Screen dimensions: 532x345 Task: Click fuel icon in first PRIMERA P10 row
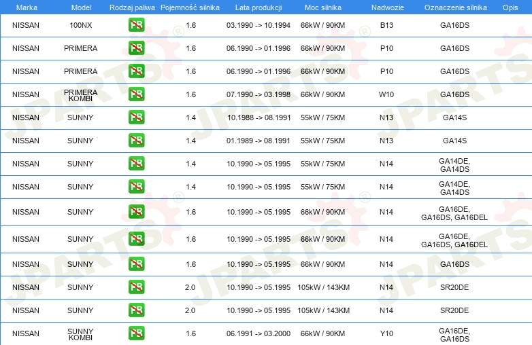pos(136,48)
